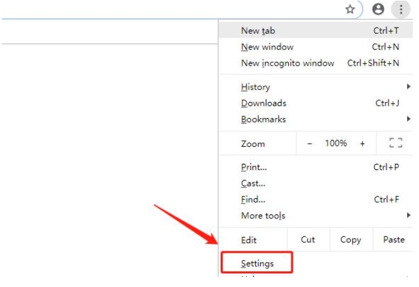Click the Copy button in Edit row
The image size is (419, 287).
click(x=350, y=239)
